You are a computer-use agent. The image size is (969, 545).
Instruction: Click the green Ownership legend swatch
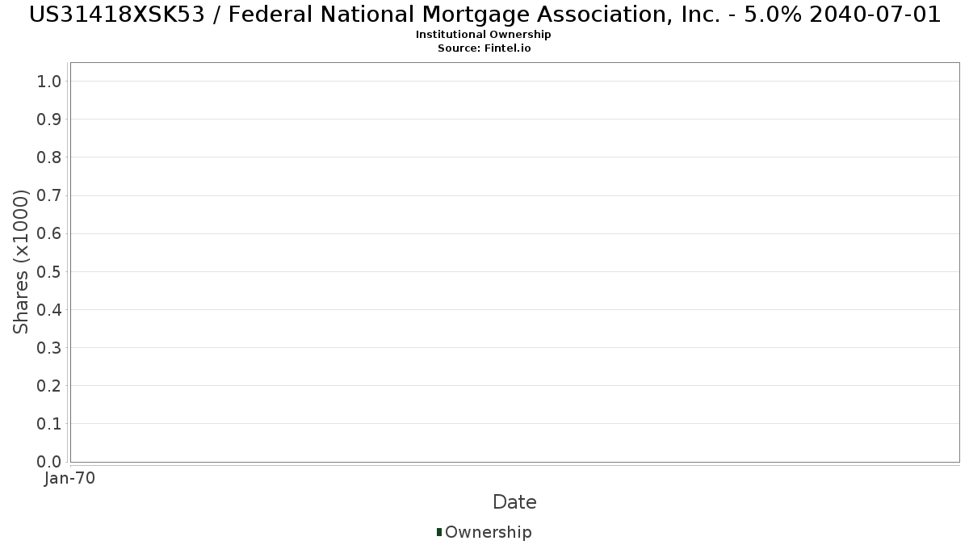439,531
